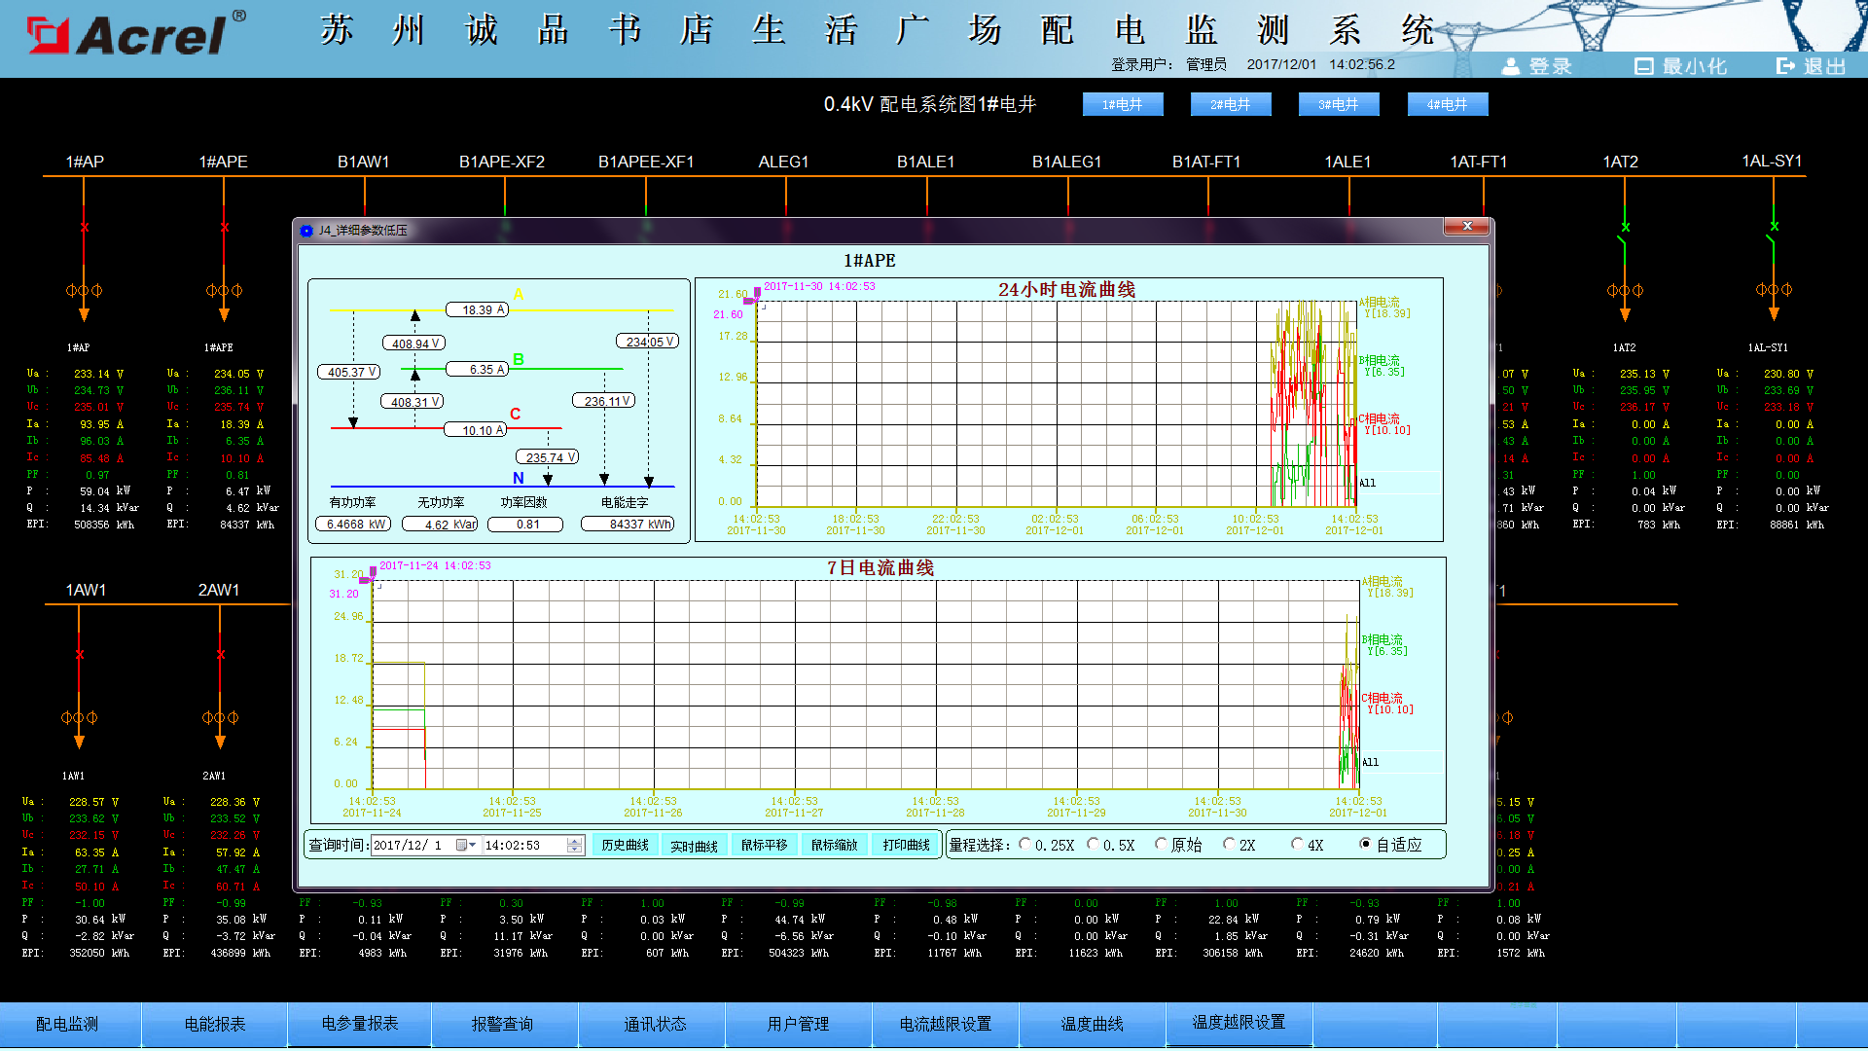This screenshot has width=1868, height=1051.
Task: Select the 原始 range radio button
Action: 1161,845
